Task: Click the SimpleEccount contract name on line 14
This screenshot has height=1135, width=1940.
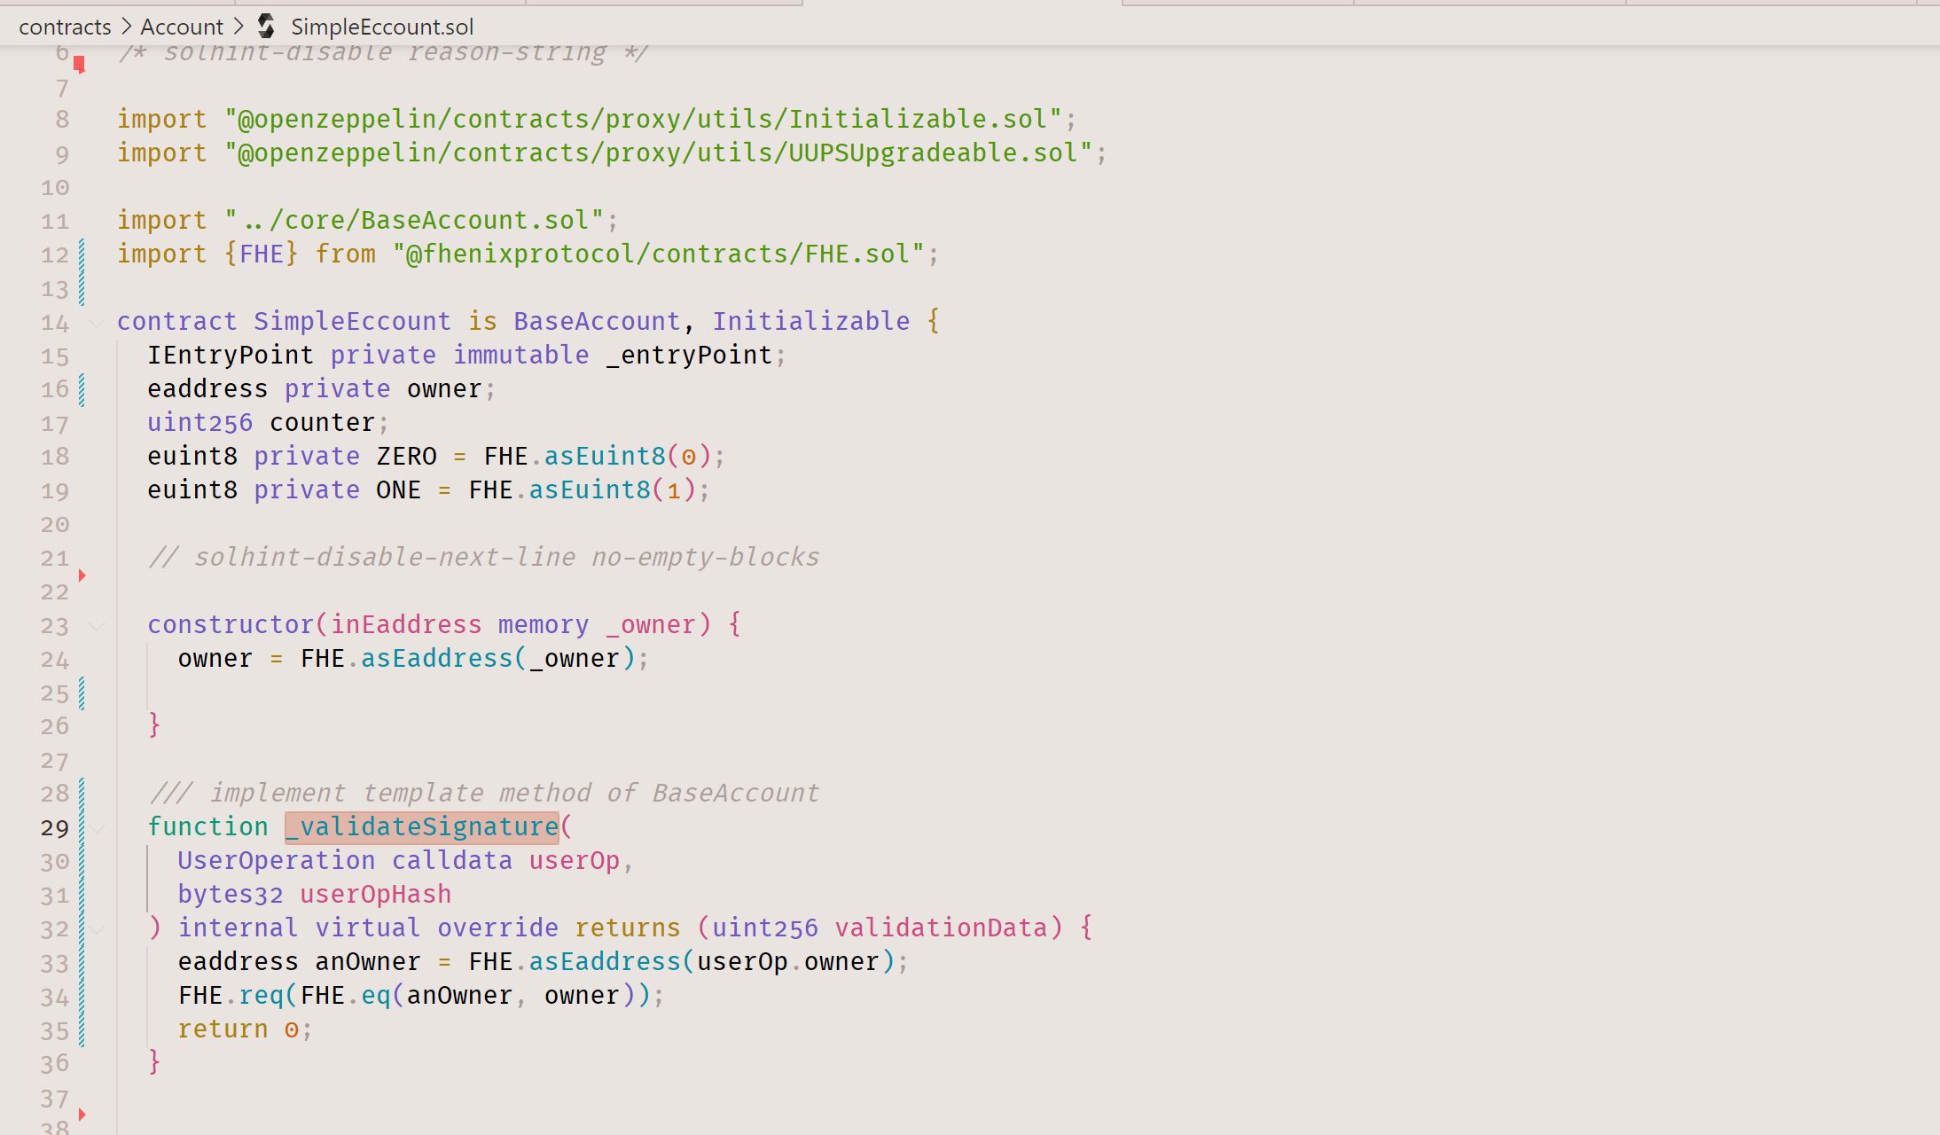Action: (352, 321)
